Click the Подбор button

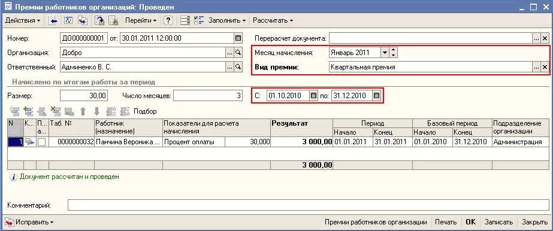(145, 112)
